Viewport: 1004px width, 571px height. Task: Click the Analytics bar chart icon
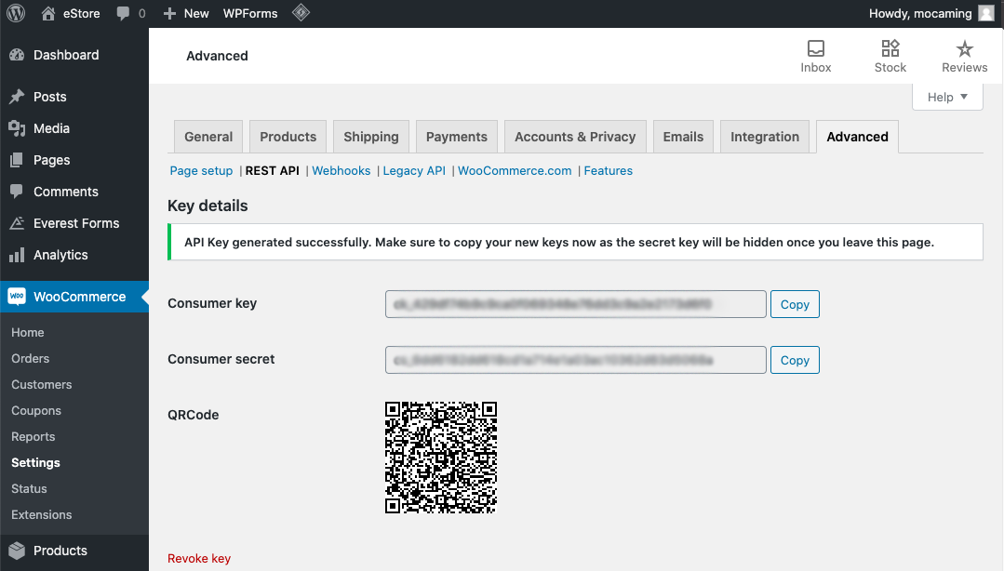(x=18, y=255)
